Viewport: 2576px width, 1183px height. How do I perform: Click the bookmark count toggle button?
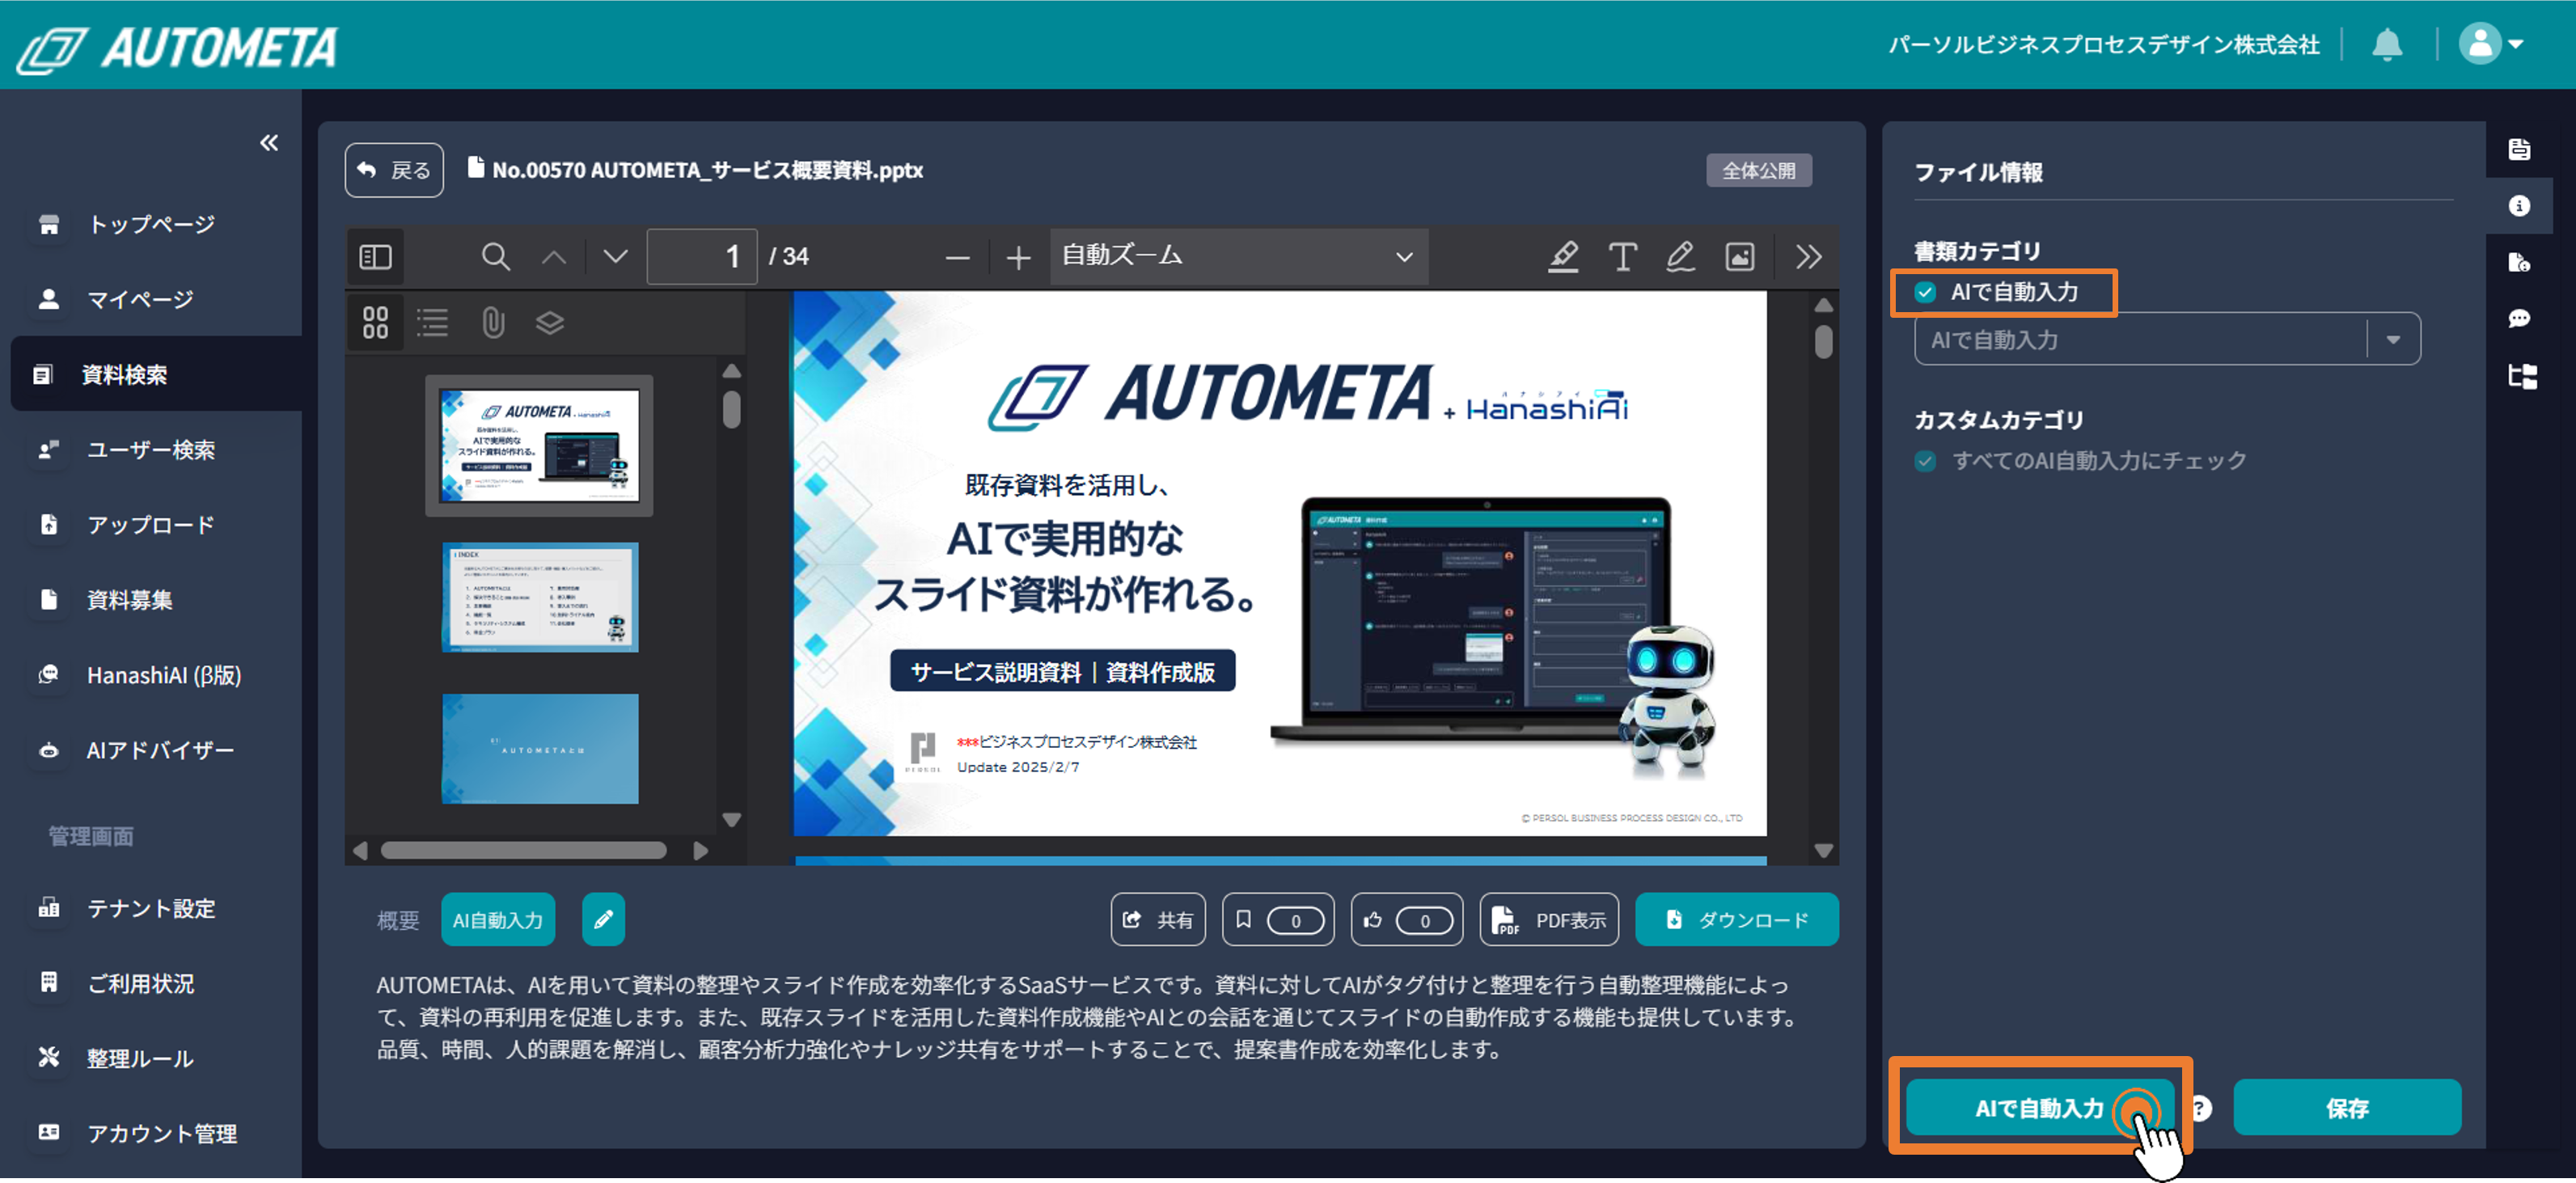1277,919
